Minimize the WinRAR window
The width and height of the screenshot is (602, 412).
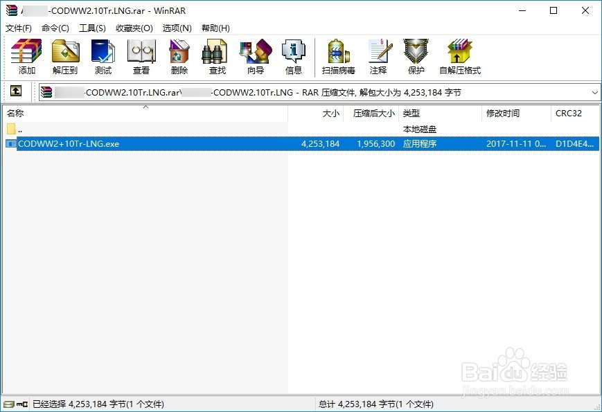click(522, 10)
